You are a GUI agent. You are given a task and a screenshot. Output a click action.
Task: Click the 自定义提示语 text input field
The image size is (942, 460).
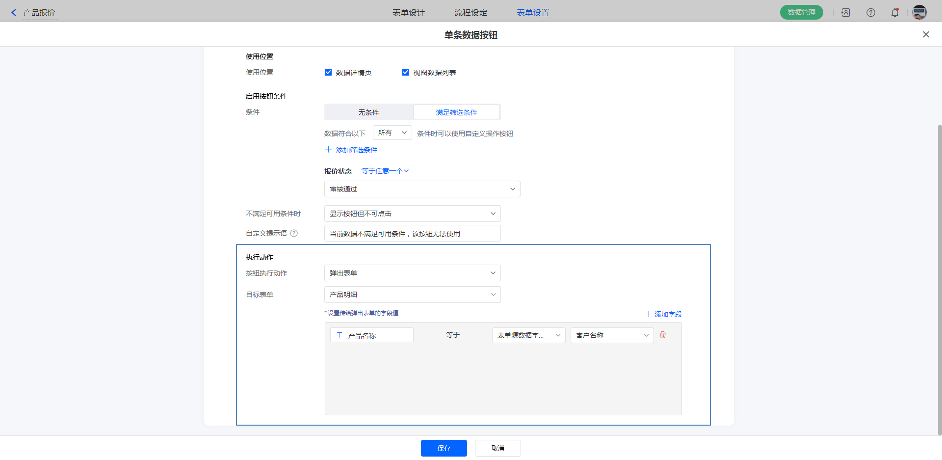pyautogui.click(x=412, y=234)
